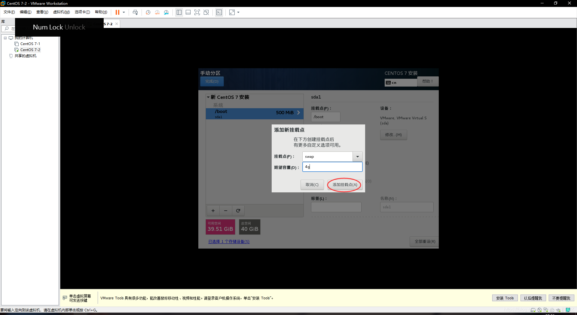
Task: Click the 安装 Tools button
Action: pyautogui.click(x=505, y=298)
